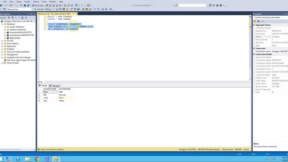Open the View menu
The height and width of the screenshot is (162, 288).
[11, 2]
